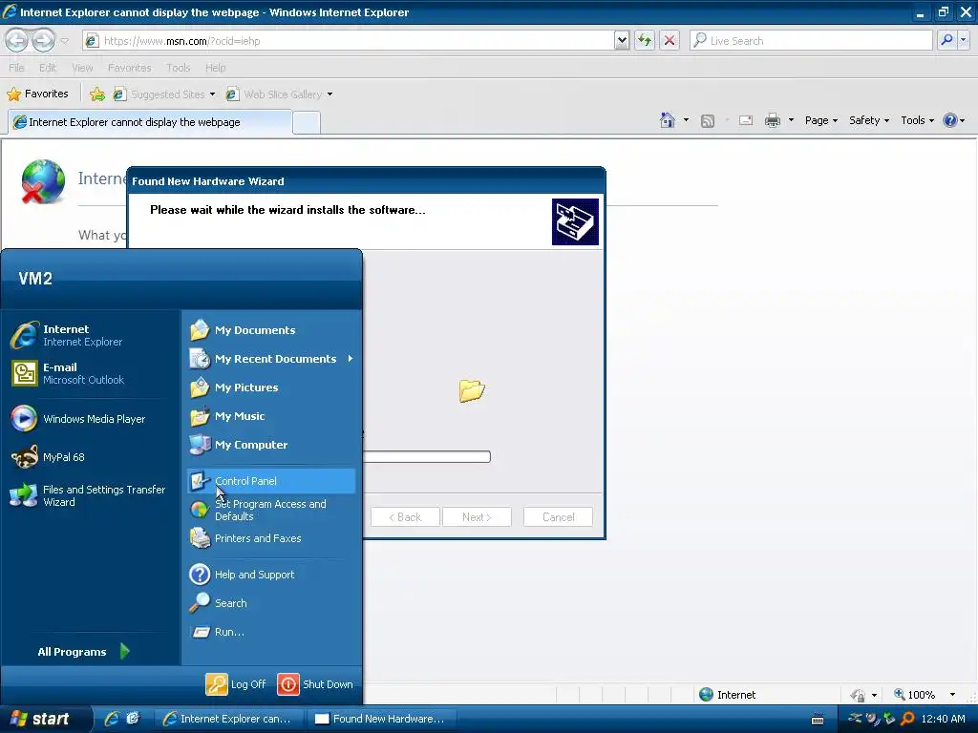Open the Favorites center button

click(37, 94)
